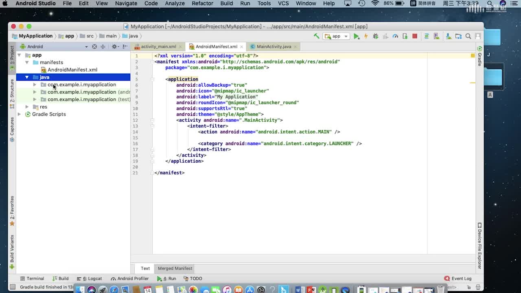Toggle the Gradle side panel tab
521x293 pixels.
tap(479, 56)
